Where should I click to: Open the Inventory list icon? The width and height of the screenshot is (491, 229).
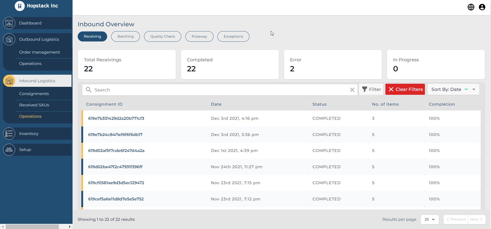(x=9, y=134)
